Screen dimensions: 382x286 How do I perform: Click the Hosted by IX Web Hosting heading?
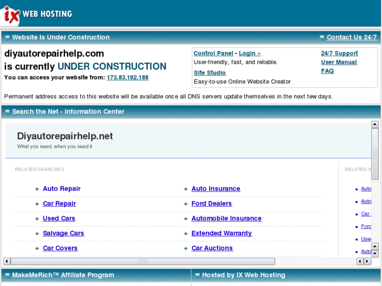[244, 275]
